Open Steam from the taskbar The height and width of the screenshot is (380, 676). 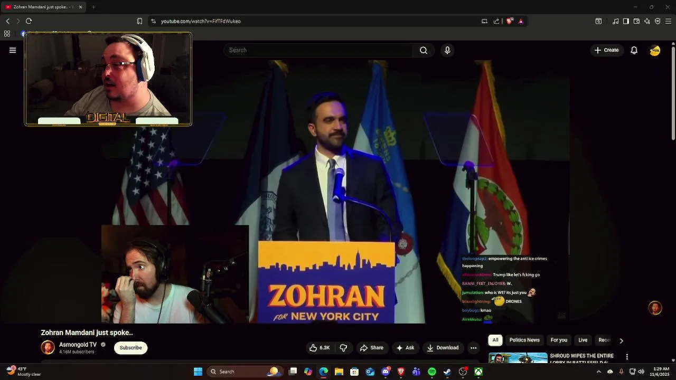click(447, 372)
